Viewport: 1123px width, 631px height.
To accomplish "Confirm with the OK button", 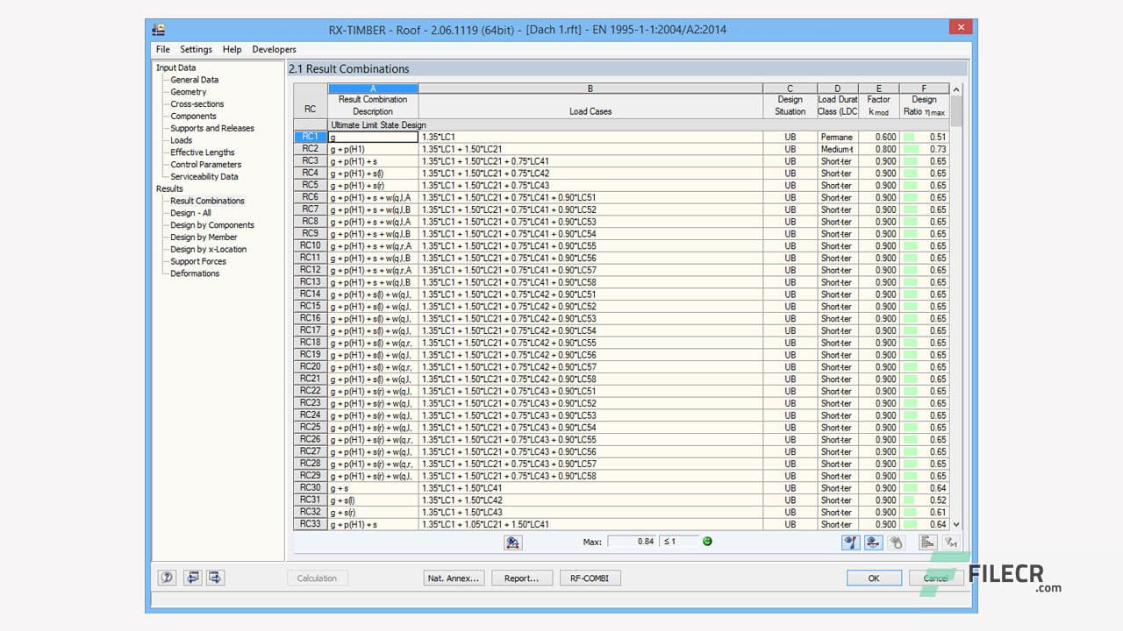I will 873,578.
